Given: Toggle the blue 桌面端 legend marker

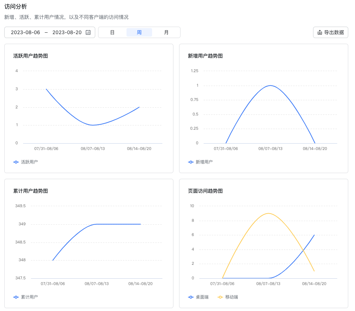Looking at the screenshot, I should [x=190, y=297].
